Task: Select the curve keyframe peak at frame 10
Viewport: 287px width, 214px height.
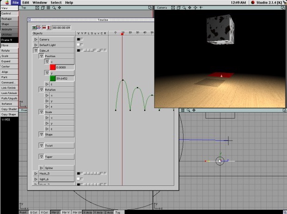Action: point(123,80)
